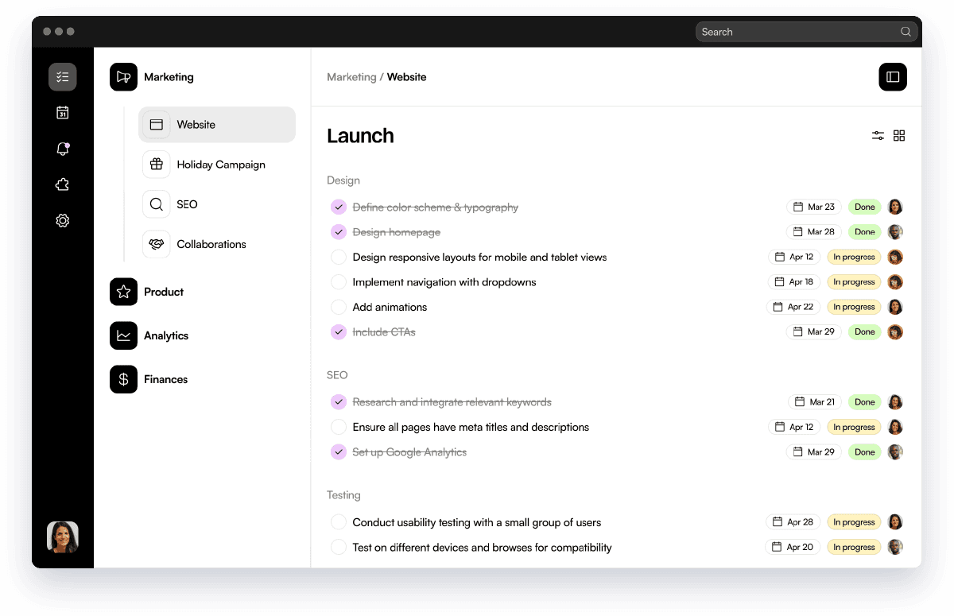Open In progress status on Apr 28 task
This screenshot has width=954, height=616.
pos(854,522)
